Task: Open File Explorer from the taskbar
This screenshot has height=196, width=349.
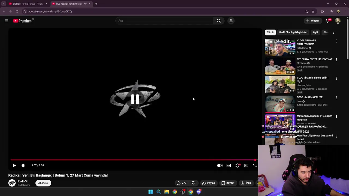Action: click(x=167, y=192)
